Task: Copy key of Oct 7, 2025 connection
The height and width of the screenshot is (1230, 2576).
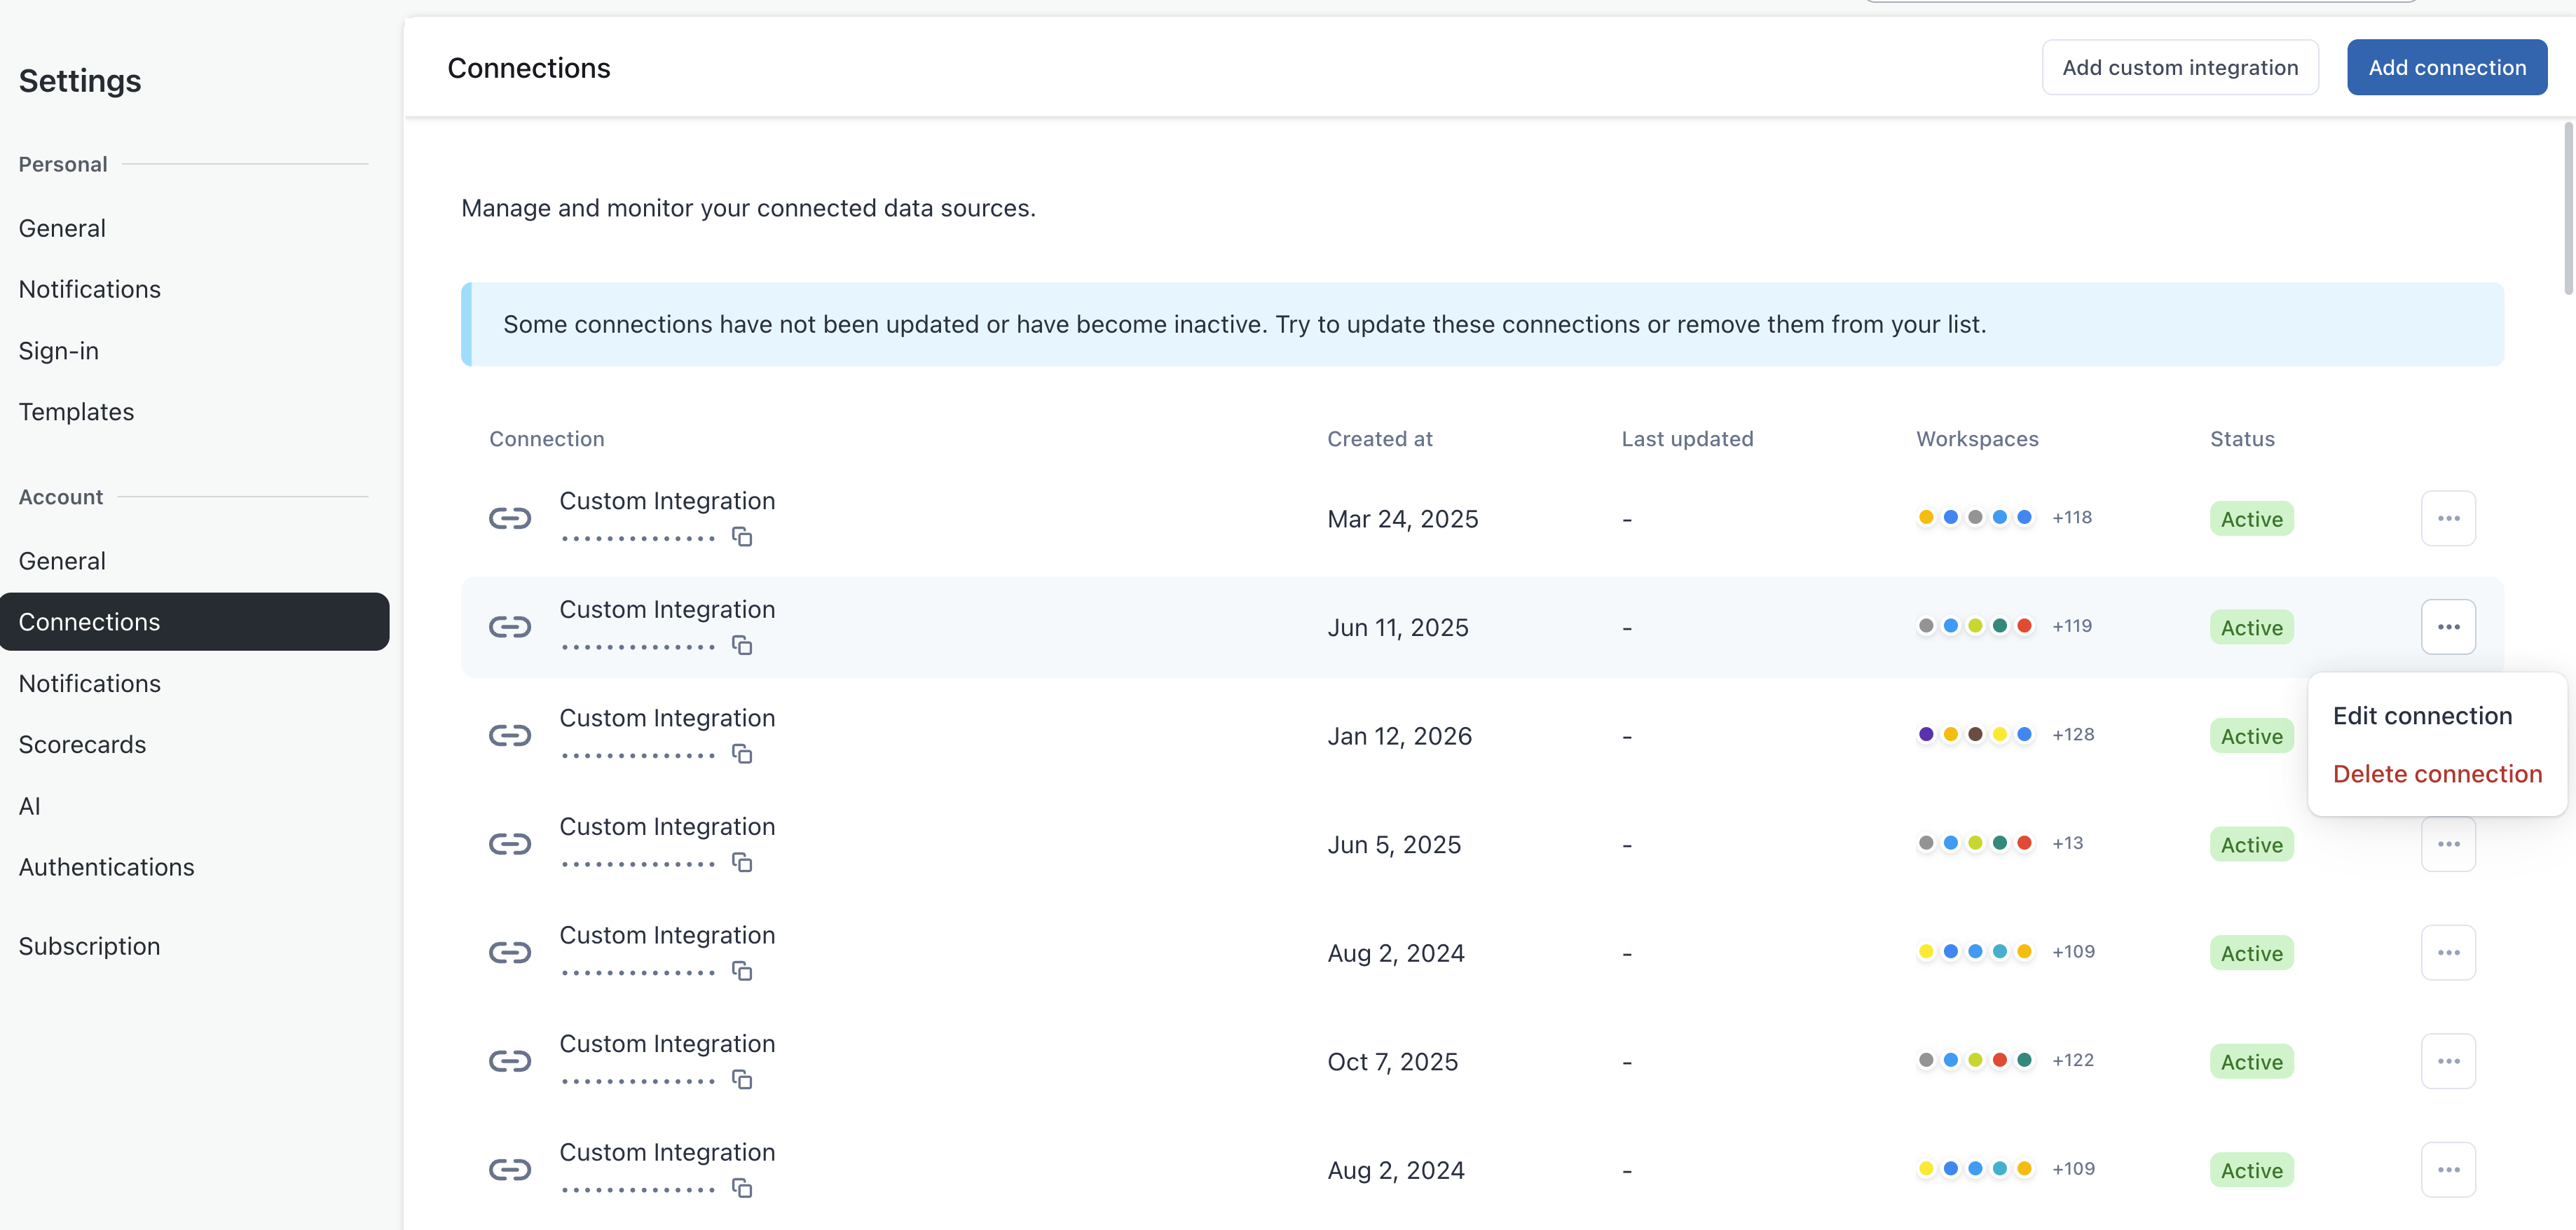Action: (741, 1080)
